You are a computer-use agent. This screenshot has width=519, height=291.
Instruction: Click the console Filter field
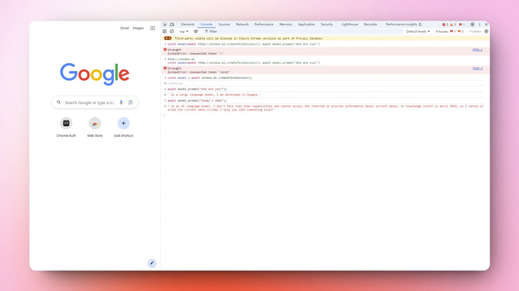303,31
